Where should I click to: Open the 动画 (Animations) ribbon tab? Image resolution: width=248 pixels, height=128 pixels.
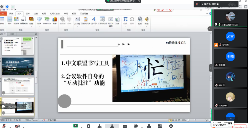click(44, 14)
